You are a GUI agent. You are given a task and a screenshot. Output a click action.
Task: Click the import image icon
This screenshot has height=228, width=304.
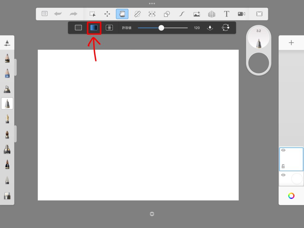(197, 14)
